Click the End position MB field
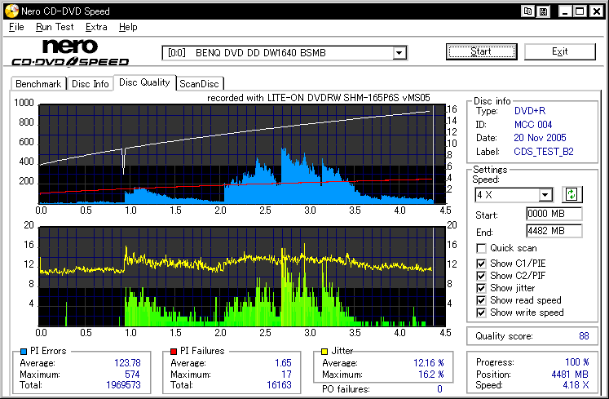This screenshot has height=399, width=609. [554, 231]
